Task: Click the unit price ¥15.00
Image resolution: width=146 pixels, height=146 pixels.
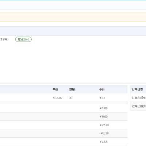Action: point(58,98)
